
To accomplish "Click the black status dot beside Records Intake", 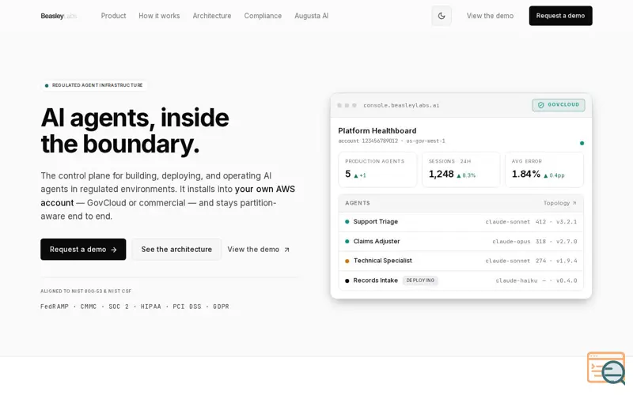I will [x=347, y=280].
